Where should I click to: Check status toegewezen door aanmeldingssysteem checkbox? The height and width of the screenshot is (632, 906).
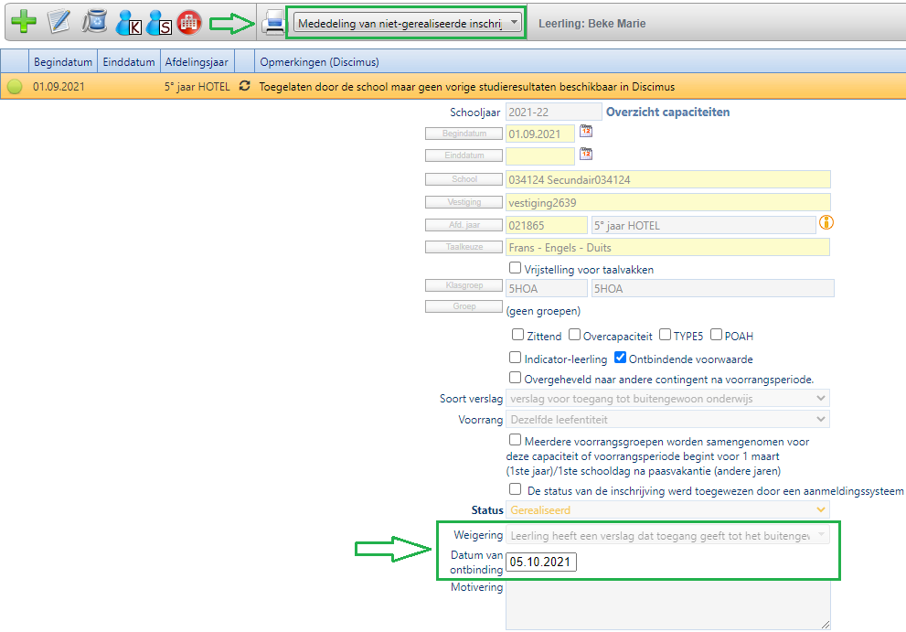click(x=515, y=488)
